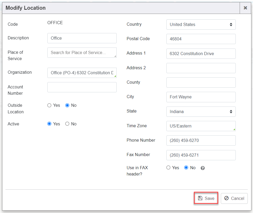Click the Description text field
Screen dimensions: 253x213
82,38
